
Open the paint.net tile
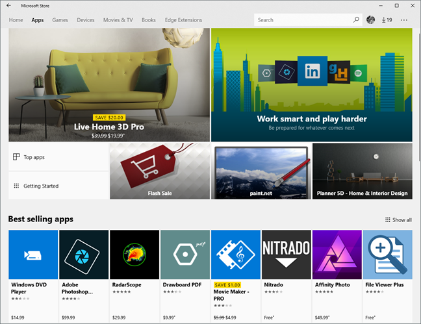(x=261, y=171)
